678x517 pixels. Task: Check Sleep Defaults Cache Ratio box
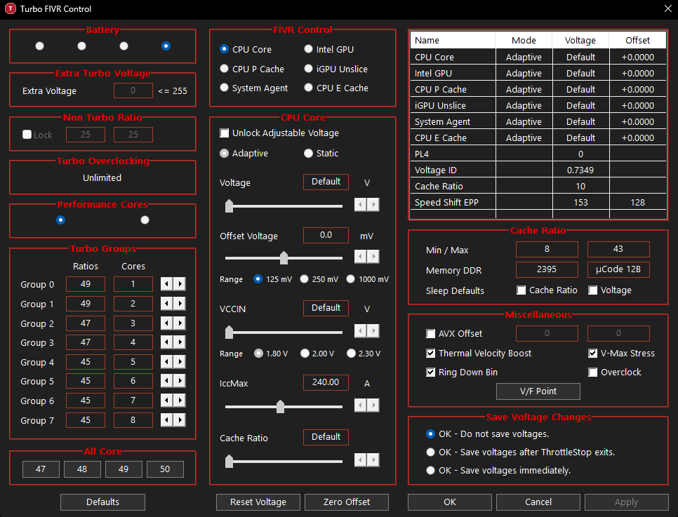pos(521,290)
